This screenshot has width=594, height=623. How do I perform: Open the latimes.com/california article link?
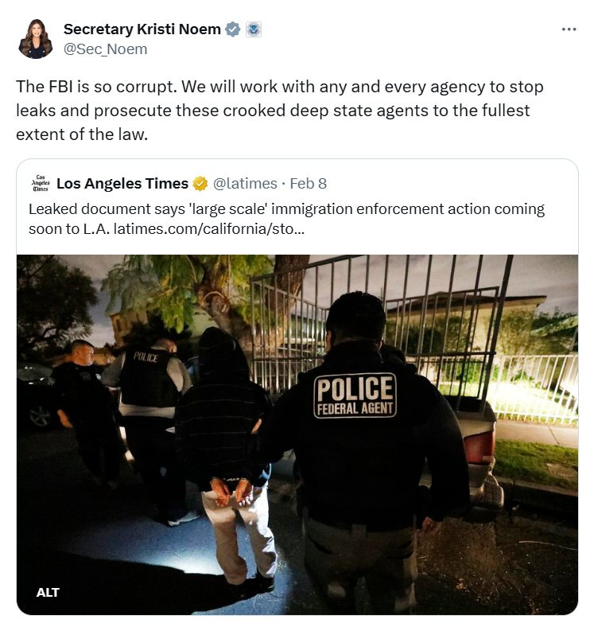click(x=209, y=229)
